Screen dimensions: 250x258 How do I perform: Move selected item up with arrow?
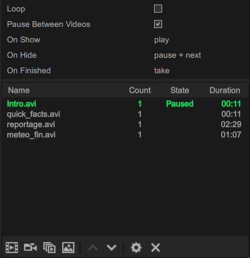[93, 248]
